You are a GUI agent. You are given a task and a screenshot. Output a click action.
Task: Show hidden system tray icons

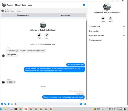pyautogui.click(x=107, y=109)
